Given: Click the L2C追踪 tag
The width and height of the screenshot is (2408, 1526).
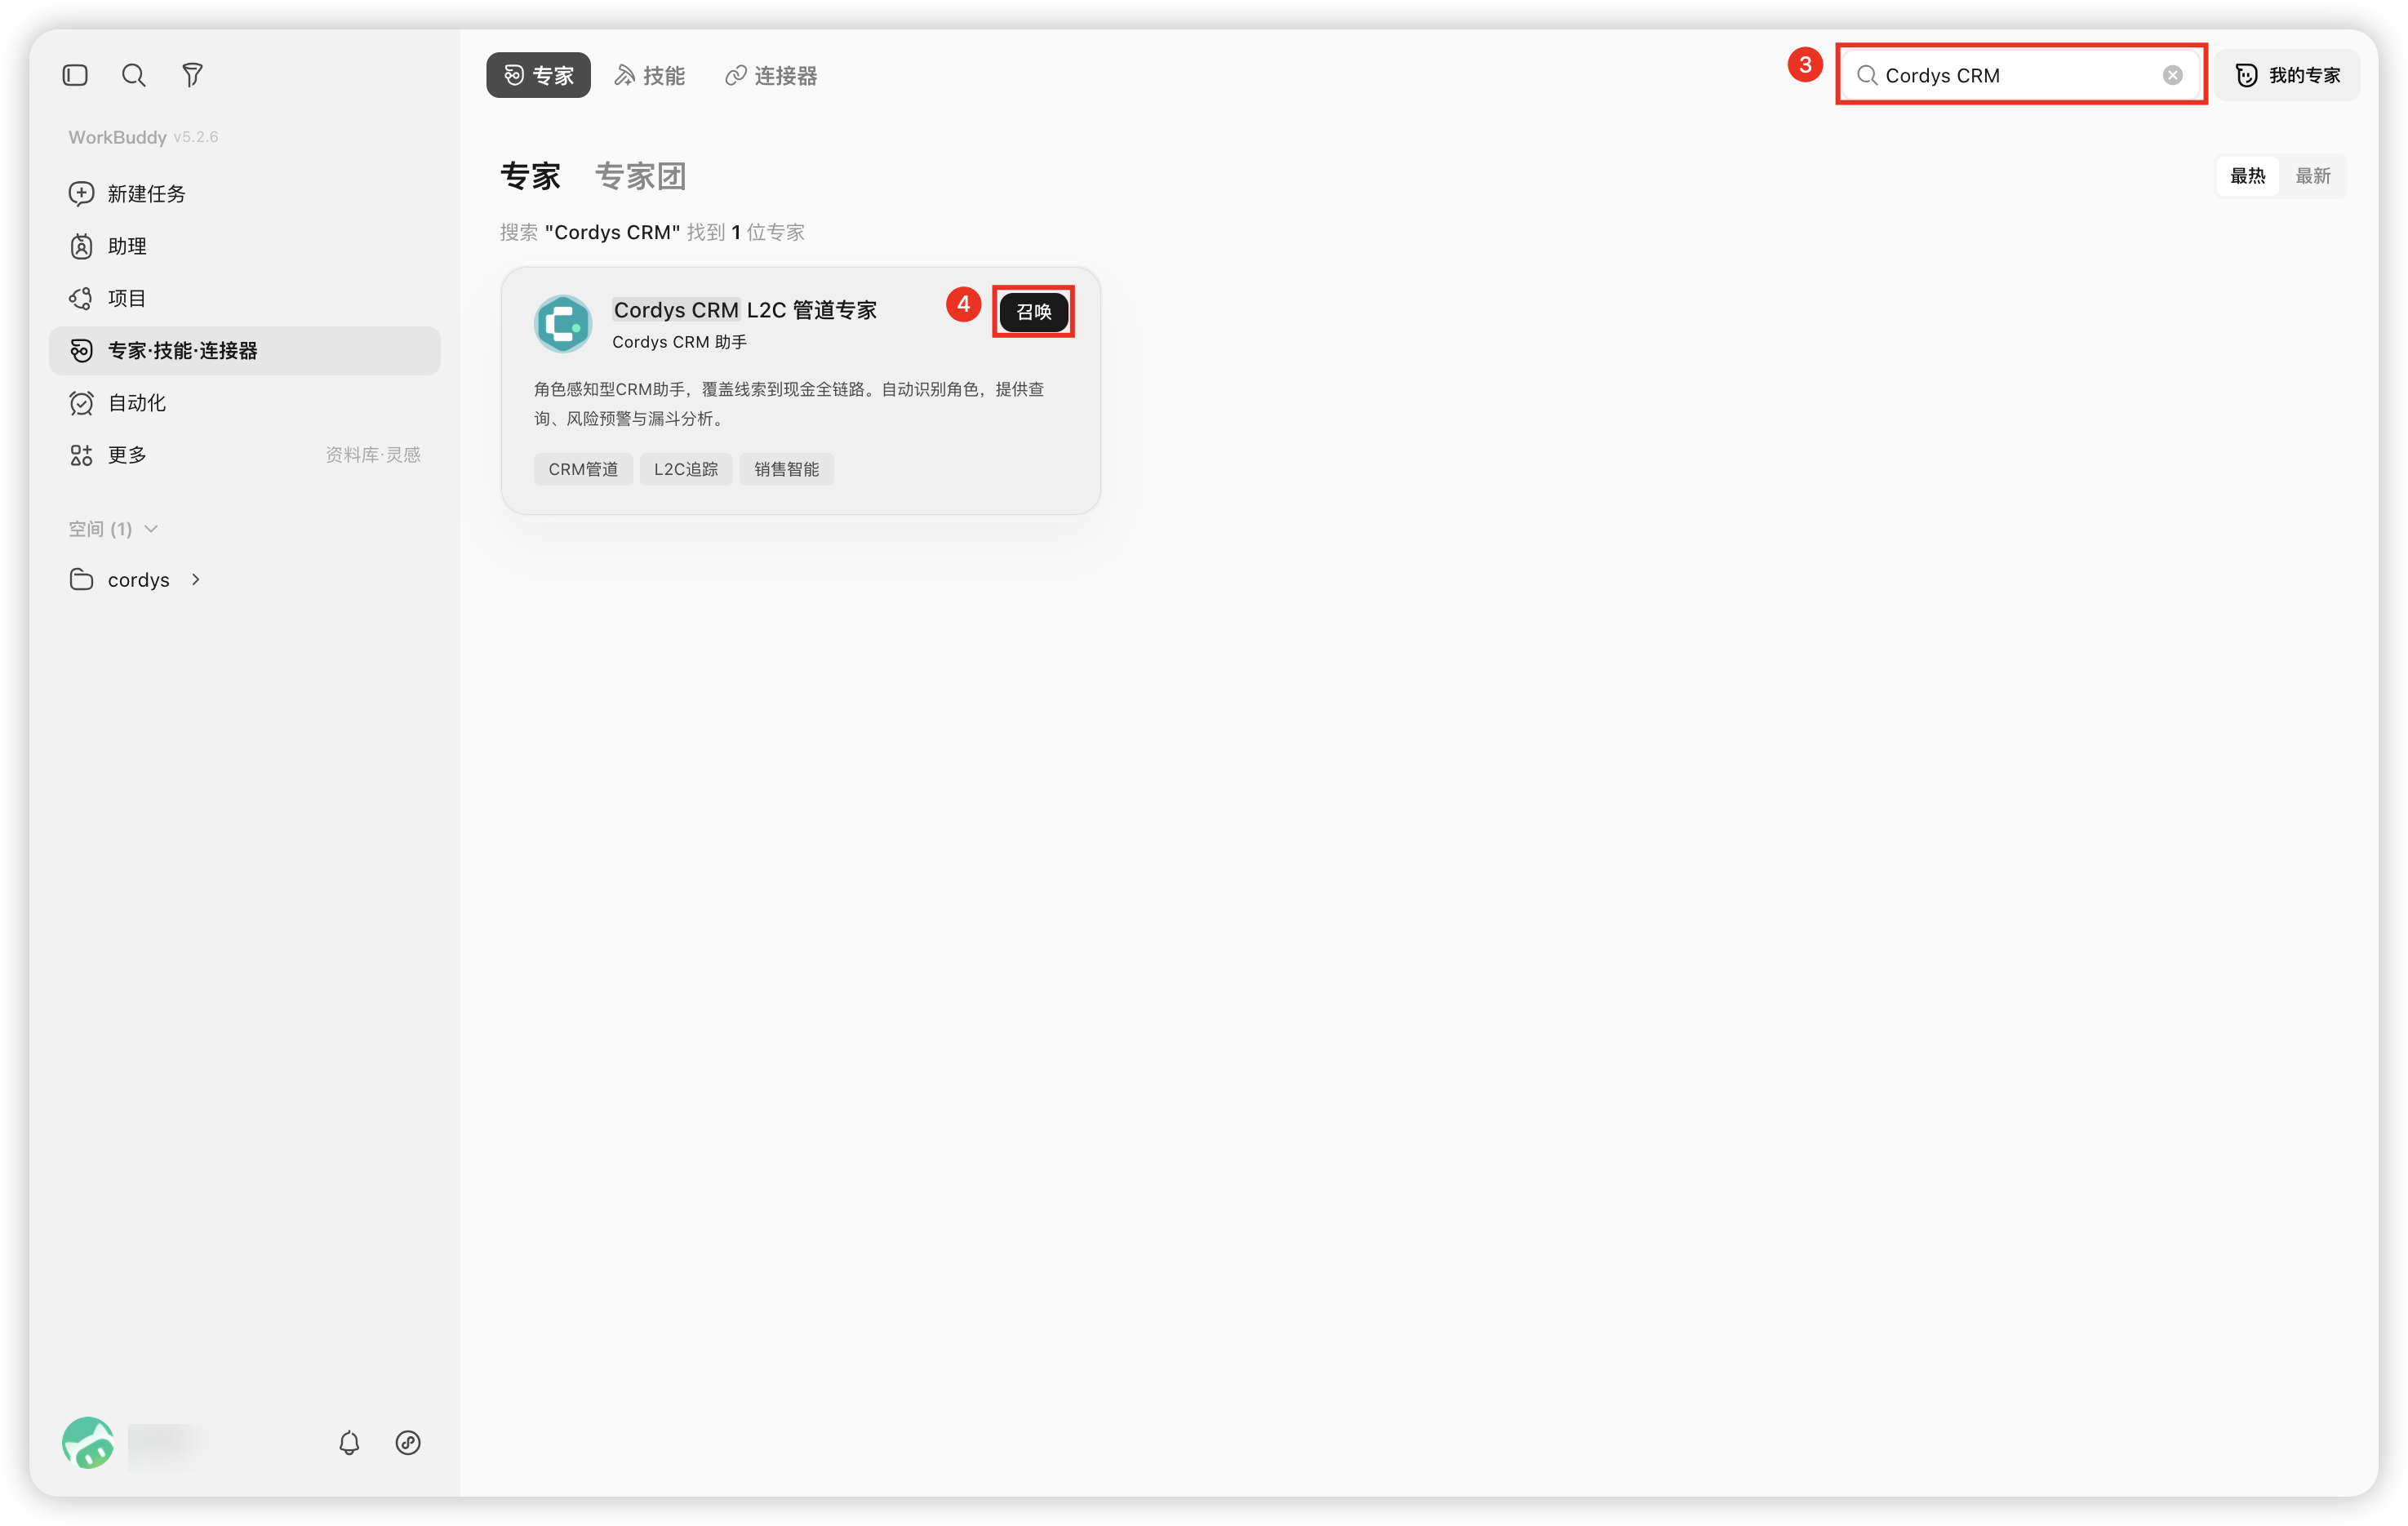Looking at the screenshot, I should coord(686,469).
